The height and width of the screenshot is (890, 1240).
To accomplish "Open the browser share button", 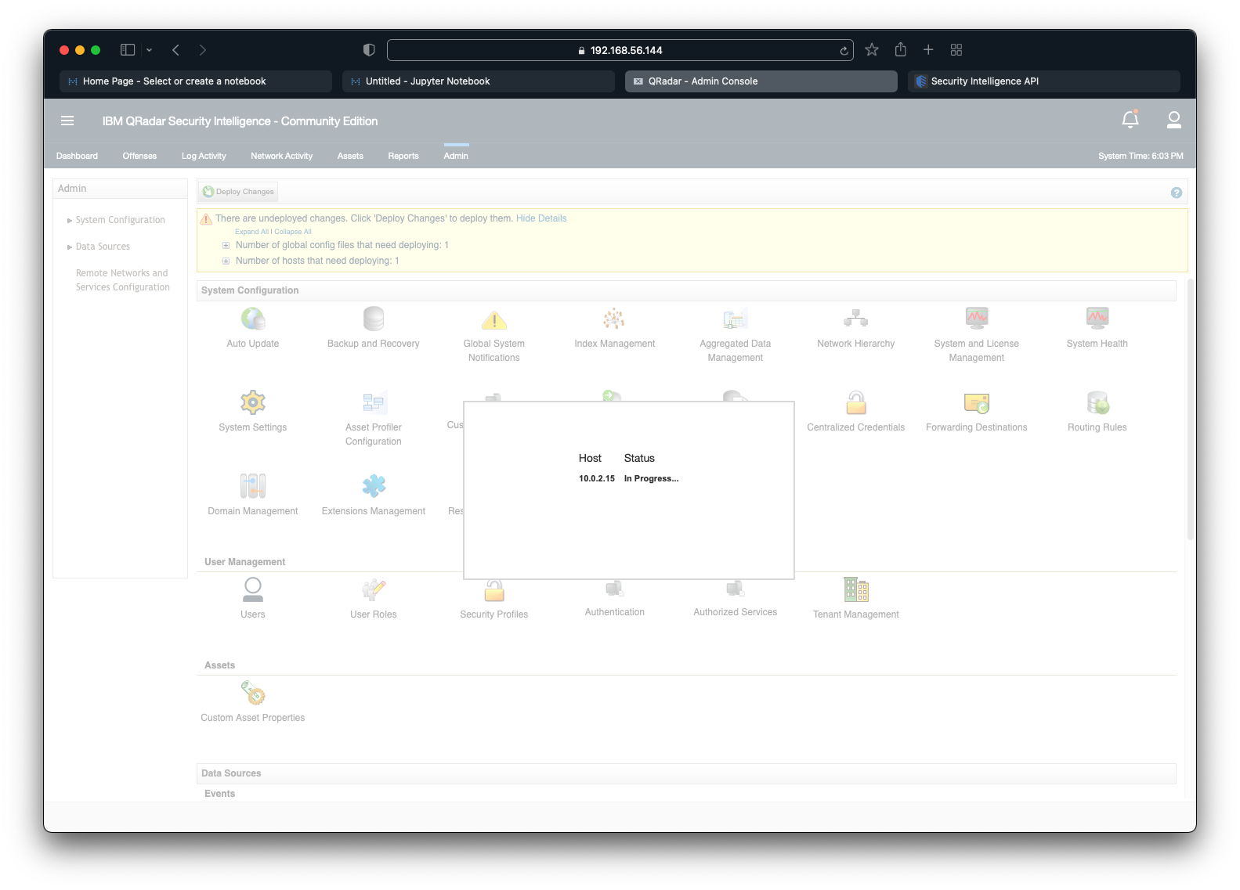I will pyautogui.click(x=901, y=49).
